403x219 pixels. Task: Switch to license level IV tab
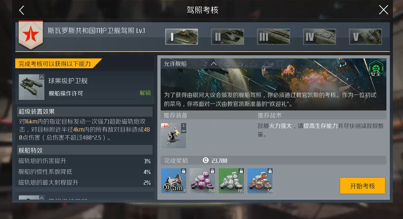tap(319, 37)
